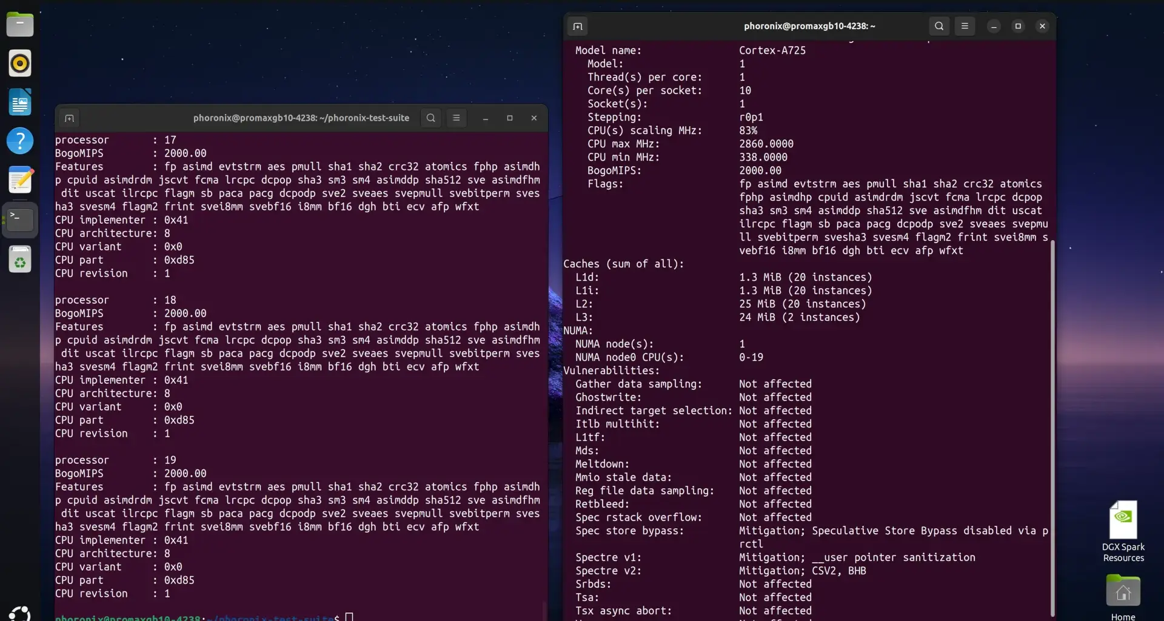
Task: Click the search button in the left terminal header
Action: point(430,118)
